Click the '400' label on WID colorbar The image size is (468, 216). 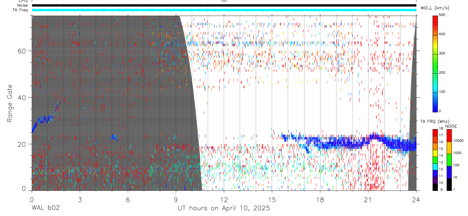tap(442, 34)
